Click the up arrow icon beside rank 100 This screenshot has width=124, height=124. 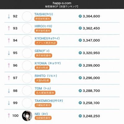(9, 116)
